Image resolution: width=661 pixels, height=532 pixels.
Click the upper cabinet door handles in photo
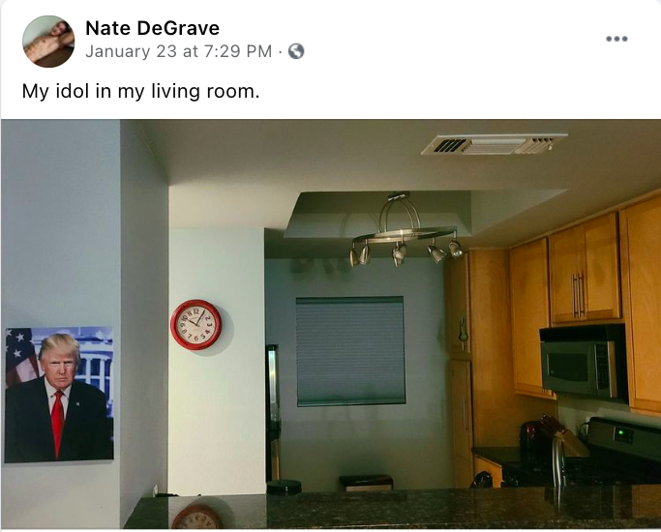pyautogui.click(x=579, y=295)
